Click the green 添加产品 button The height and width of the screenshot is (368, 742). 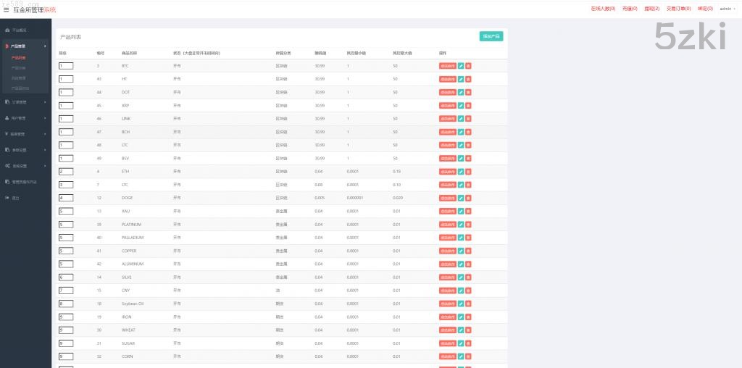[491, 36]
